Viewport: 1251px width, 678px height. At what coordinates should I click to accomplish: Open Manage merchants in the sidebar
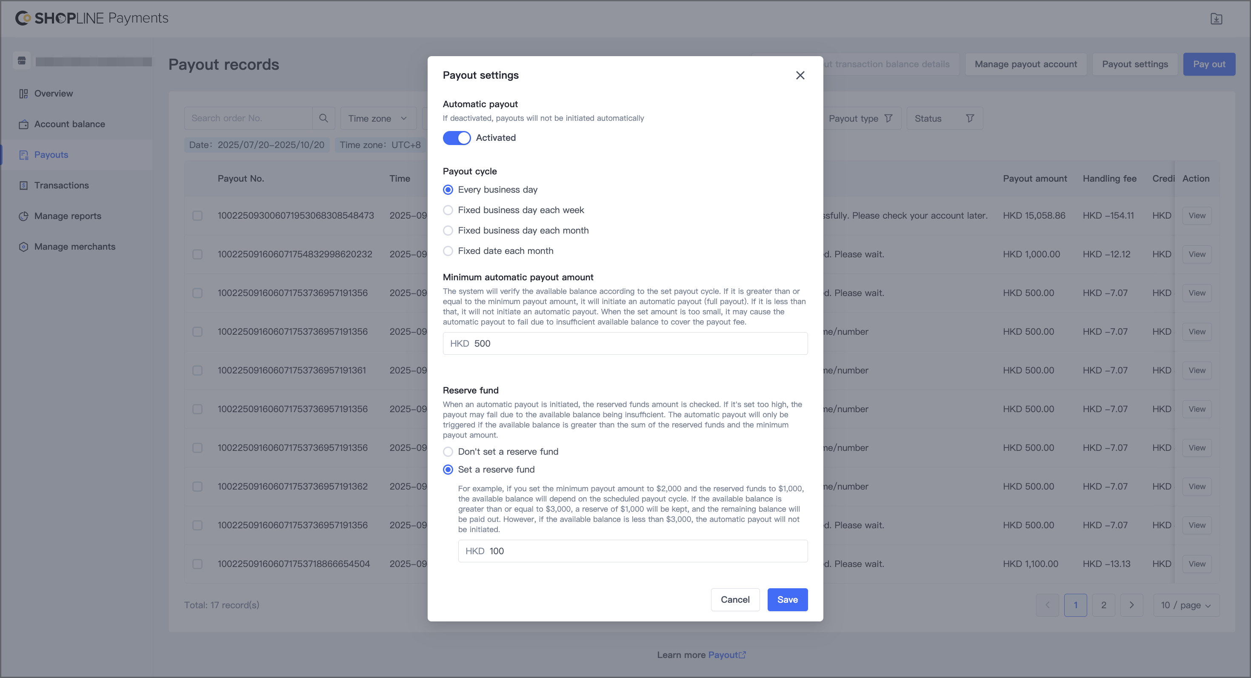[x=75, y=247]
